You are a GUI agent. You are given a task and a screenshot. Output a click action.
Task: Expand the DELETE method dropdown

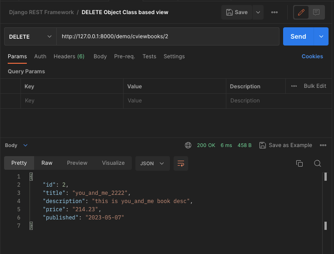[30, 36]
